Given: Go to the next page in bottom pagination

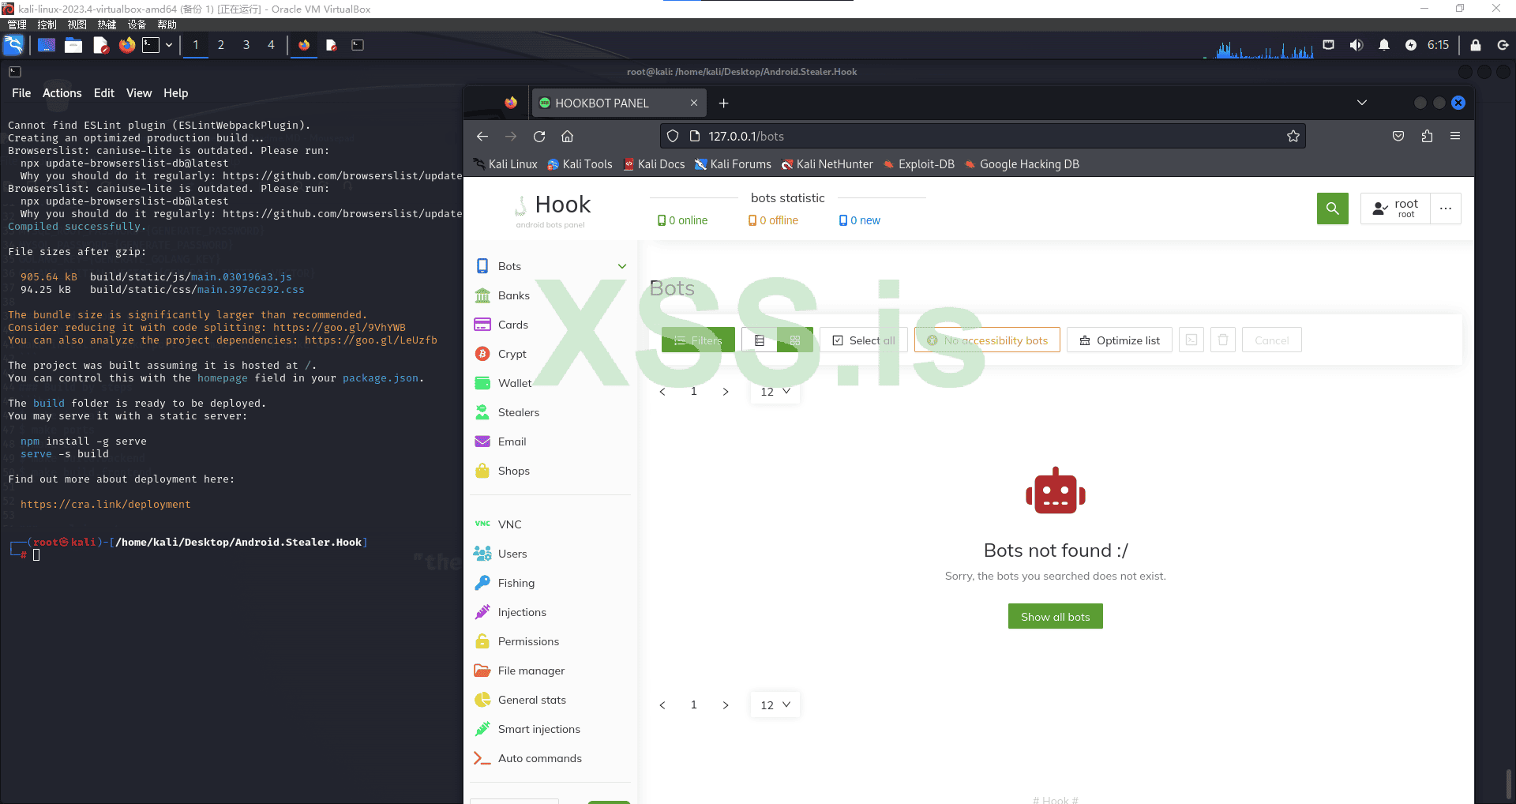Looking at the screenshot, I should point(726,705).
